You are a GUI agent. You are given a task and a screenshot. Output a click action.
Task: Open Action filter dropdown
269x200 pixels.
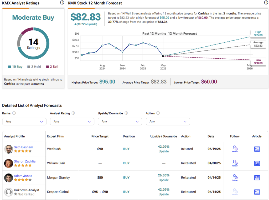coord(168,121)
